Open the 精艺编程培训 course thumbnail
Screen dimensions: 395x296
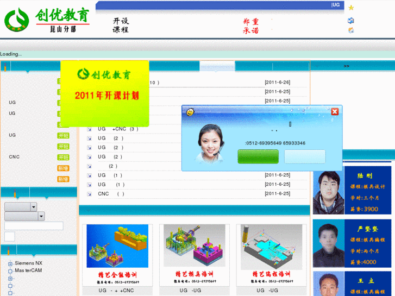tap(271, 255)
